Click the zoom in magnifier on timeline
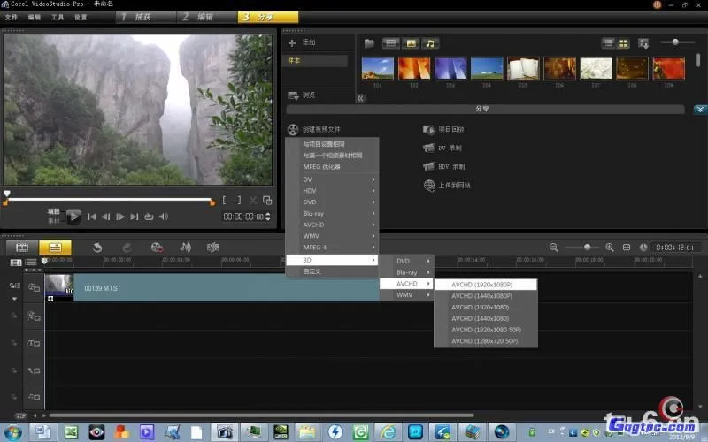708x442 pixels. tap(610, 248)
